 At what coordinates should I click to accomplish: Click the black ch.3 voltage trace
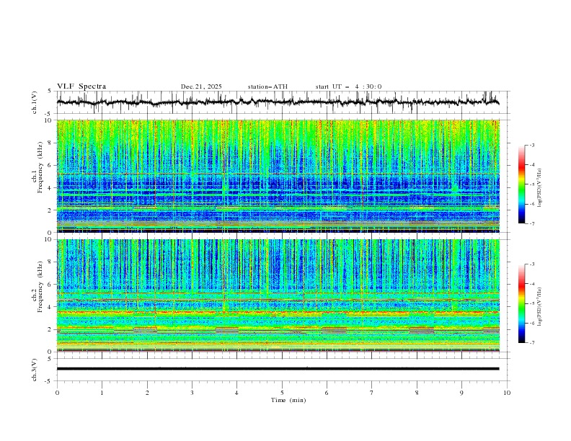tap(278, 369)
